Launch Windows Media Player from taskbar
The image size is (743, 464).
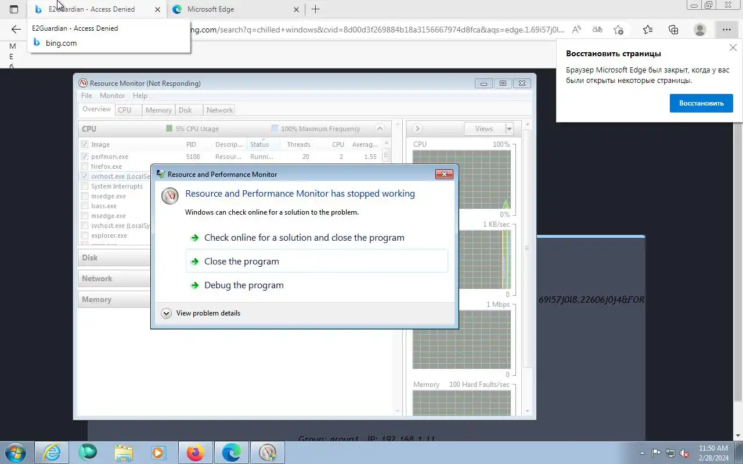159,452
